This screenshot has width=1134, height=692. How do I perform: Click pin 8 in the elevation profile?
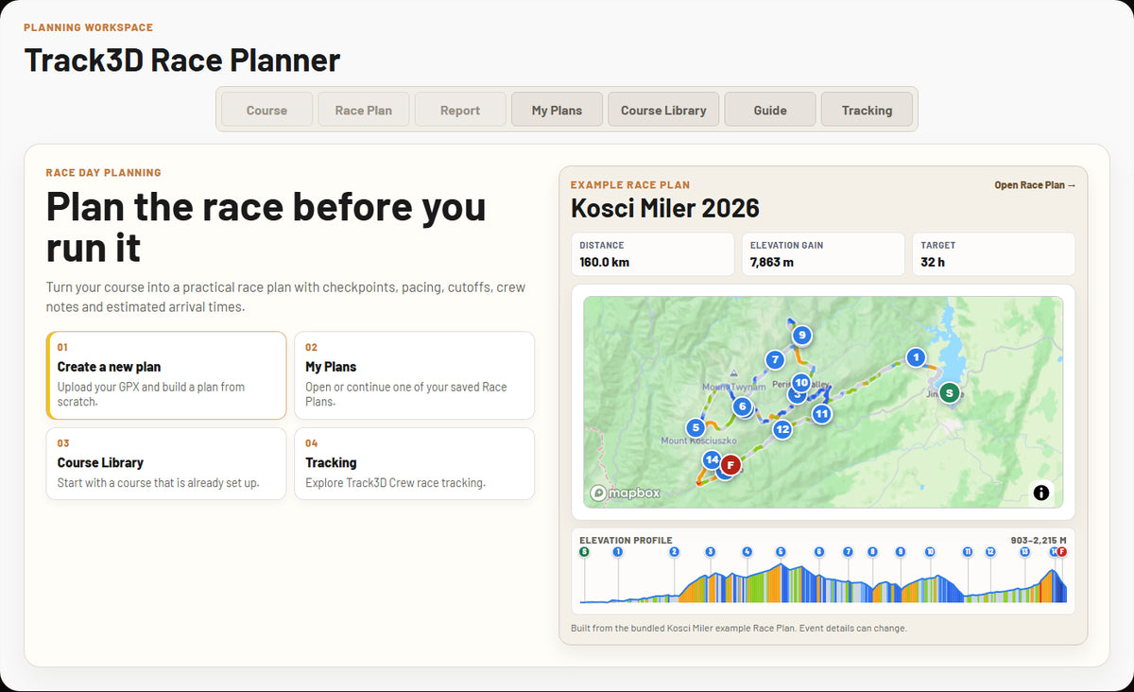click(x=872, y=551)
